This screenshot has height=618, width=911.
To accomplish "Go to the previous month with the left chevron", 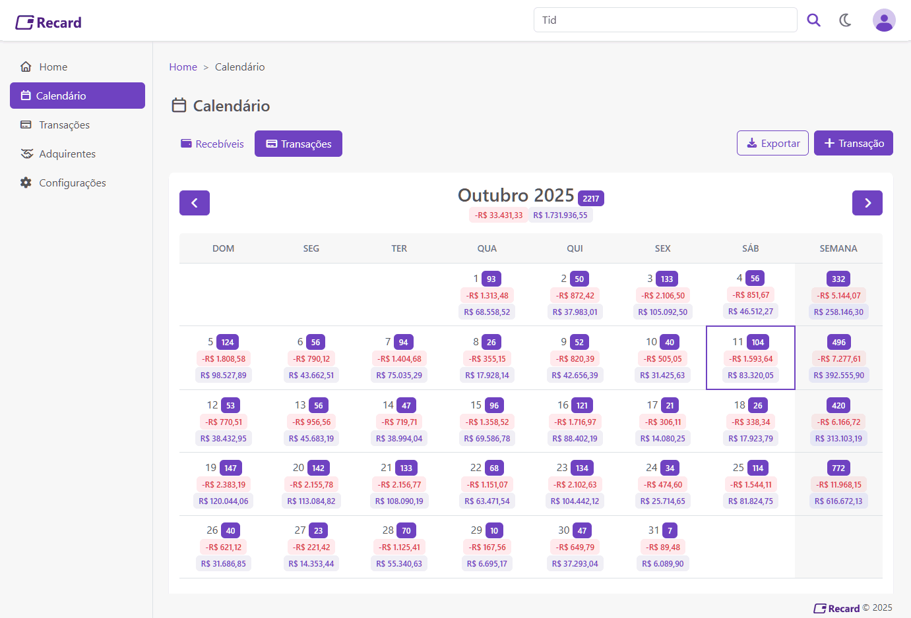I will coord(194,203).
